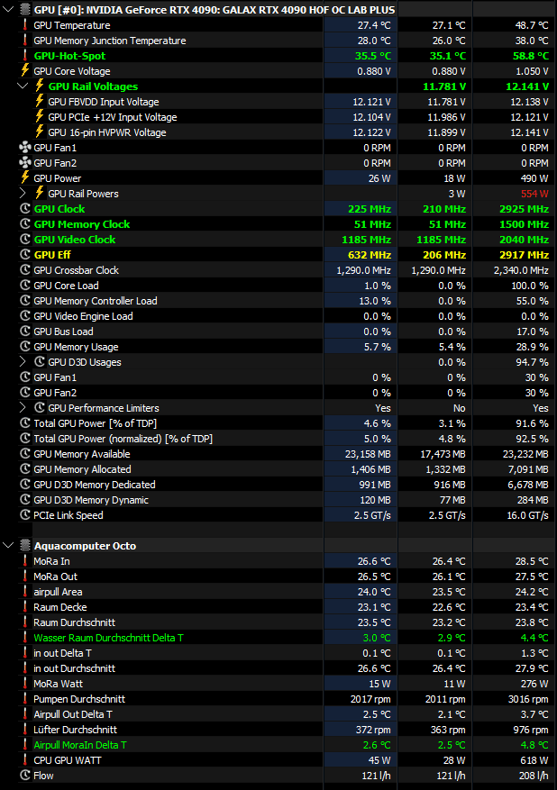The width and height of the screenshot is (557, 790).
Task: Click the Flow sensor clock icon
Action: 24,776
